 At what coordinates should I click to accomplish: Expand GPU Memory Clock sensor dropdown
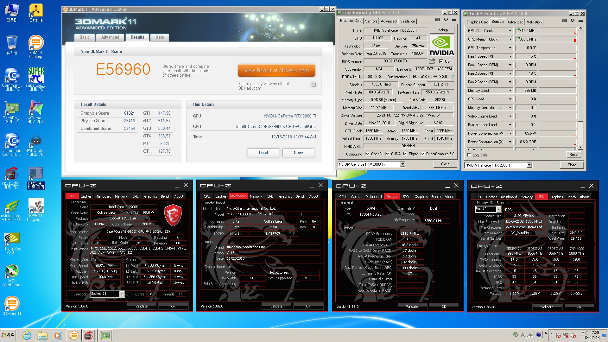[510, 39]
